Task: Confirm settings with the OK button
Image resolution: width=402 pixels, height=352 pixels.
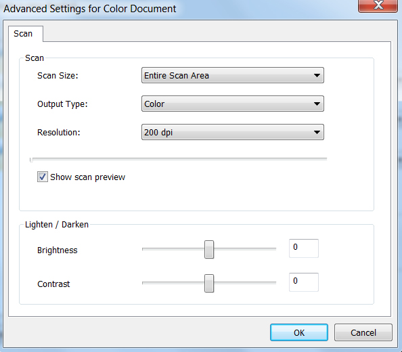Action: point(299,332)
